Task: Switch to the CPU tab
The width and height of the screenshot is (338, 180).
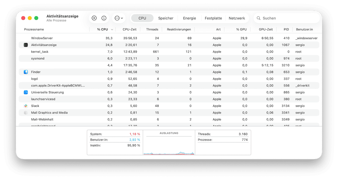Action: [142, 18]
